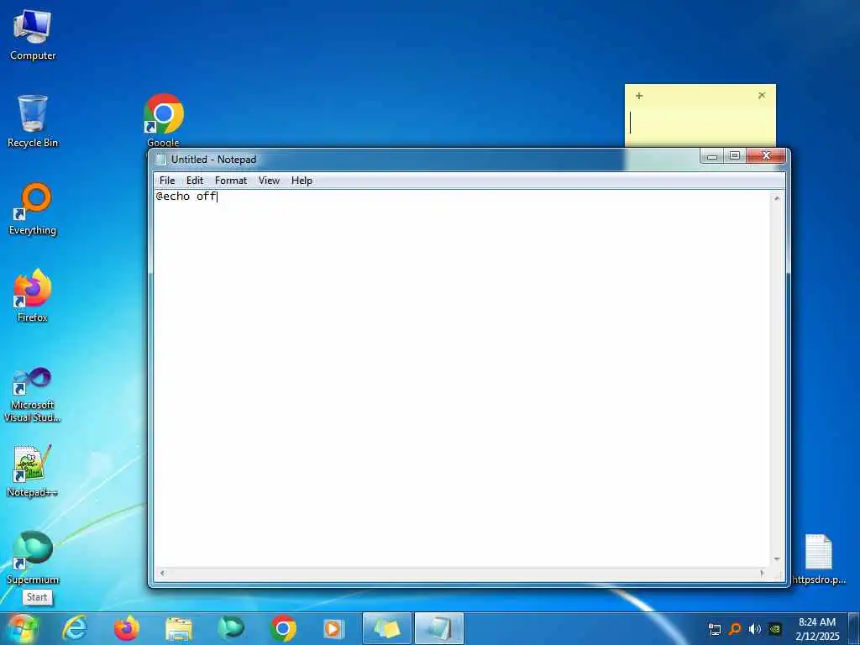Select the Google Chrome desktop shortcut
This screenshot has width=860, height=645.
point(164,120)
